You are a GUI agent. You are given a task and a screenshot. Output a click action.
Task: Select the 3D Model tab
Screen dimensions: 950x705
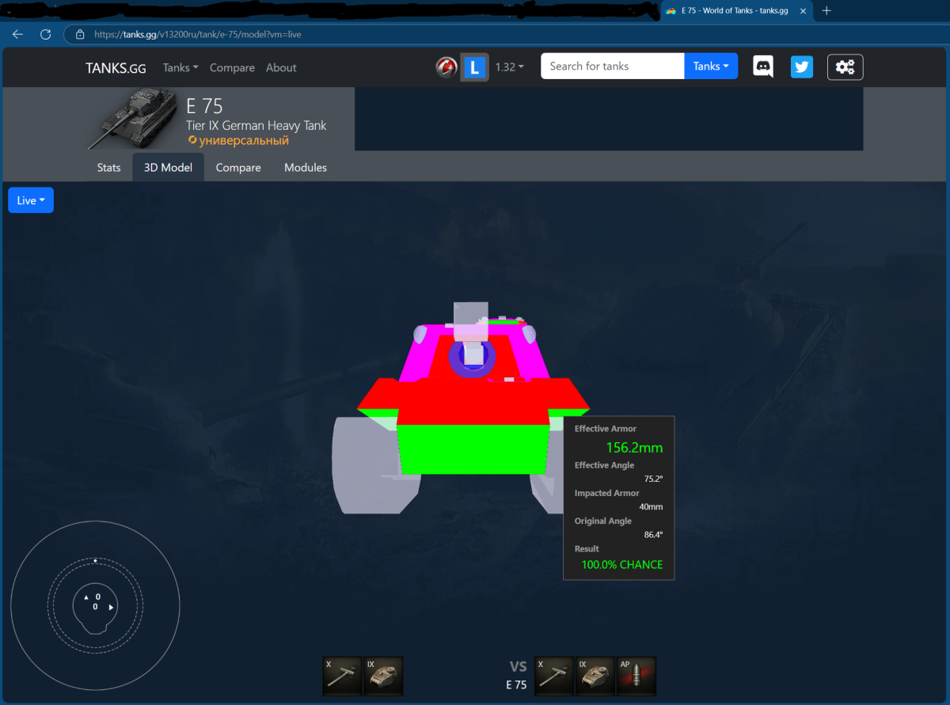click(x=168, y=168)
